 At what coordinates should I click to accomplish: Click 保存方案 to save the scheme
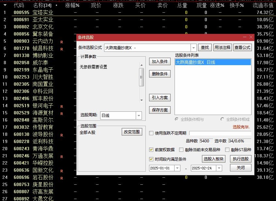[160, 110]
